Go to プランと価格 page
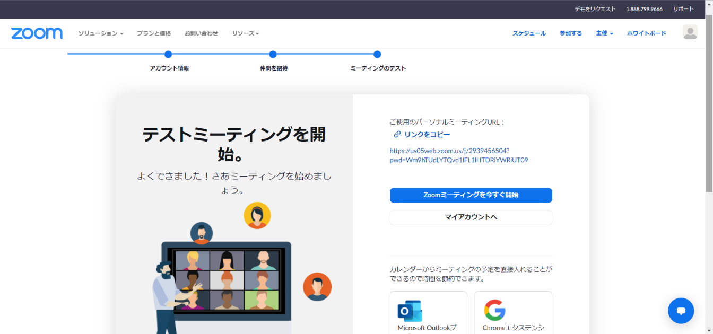Image resolution: width=713 pixels, height=334 pixels. [154, 33]
